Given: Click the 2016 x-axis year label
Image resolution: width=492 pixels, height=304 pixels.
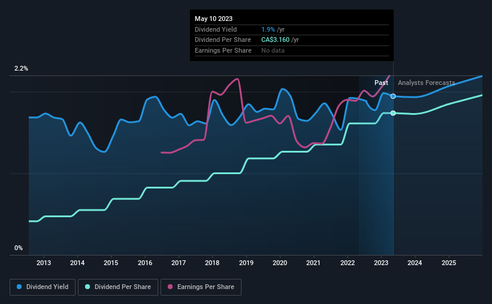Looking at the screenshot, I should [145, 263].
